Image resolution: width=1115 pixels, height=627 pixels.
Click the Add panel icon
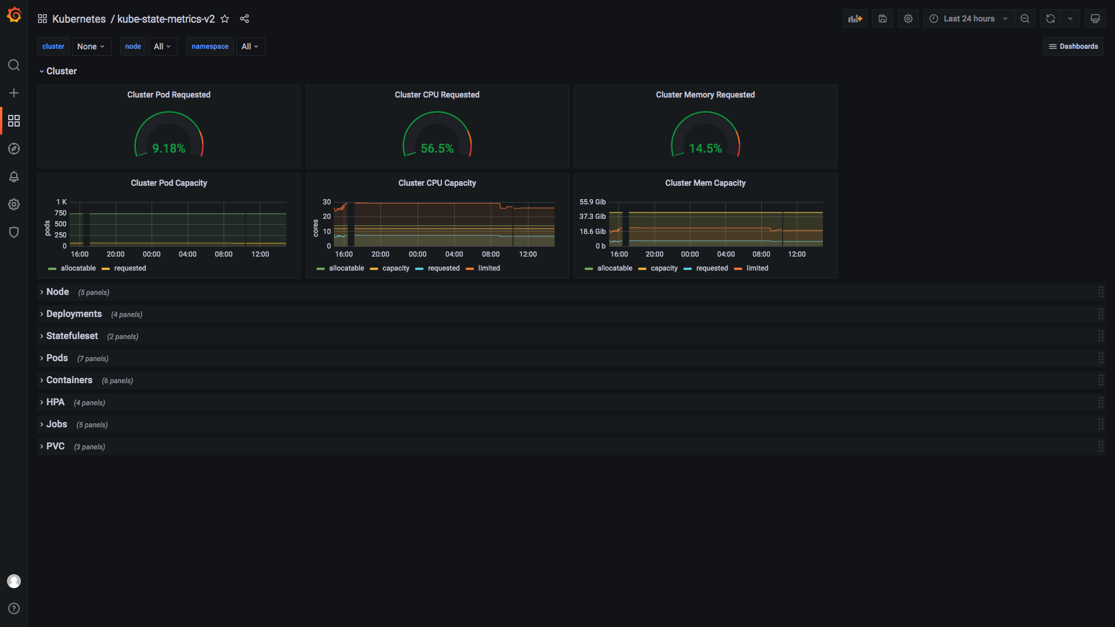click(855, 19)
